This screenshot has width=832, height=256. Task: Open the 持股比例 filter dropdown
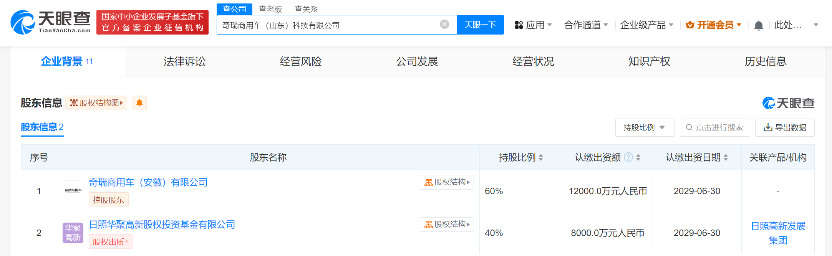645,127
